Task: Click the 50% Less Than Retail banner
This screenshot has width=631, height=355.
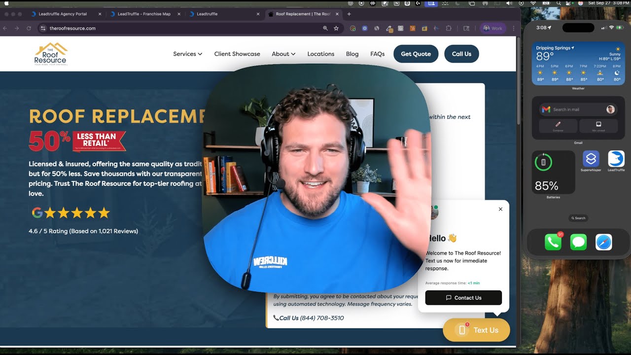Action: coord(77,141)
